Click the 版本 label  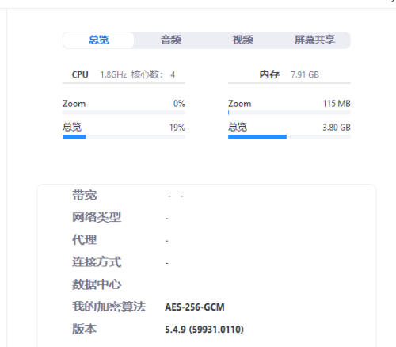pyautogui.click(x=85, y=330)
